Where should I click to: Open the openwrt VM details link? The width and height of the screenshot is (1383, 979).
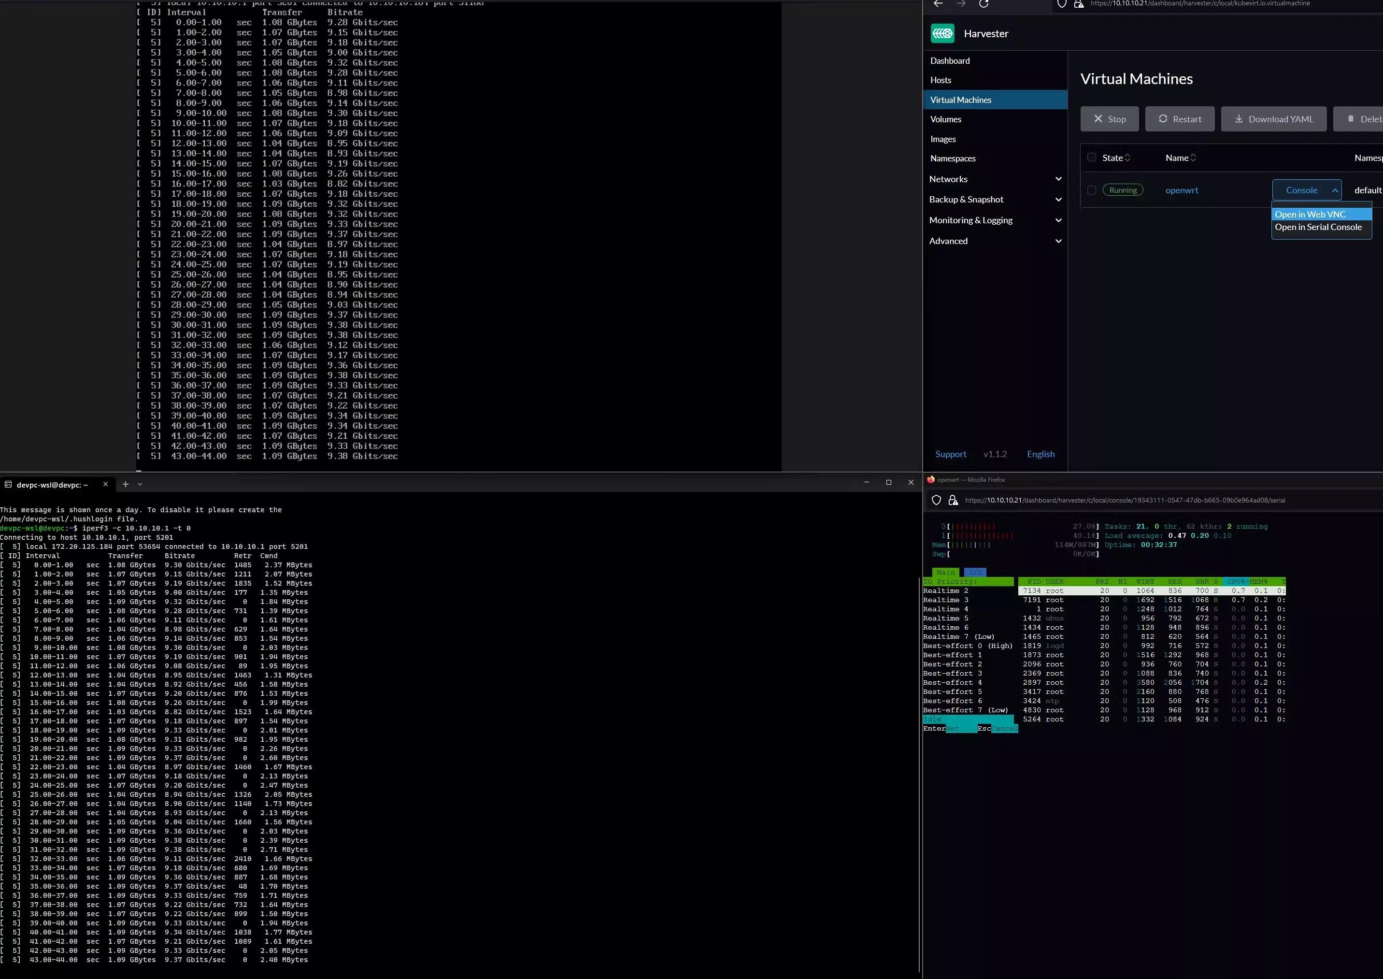coord(1182,190)
